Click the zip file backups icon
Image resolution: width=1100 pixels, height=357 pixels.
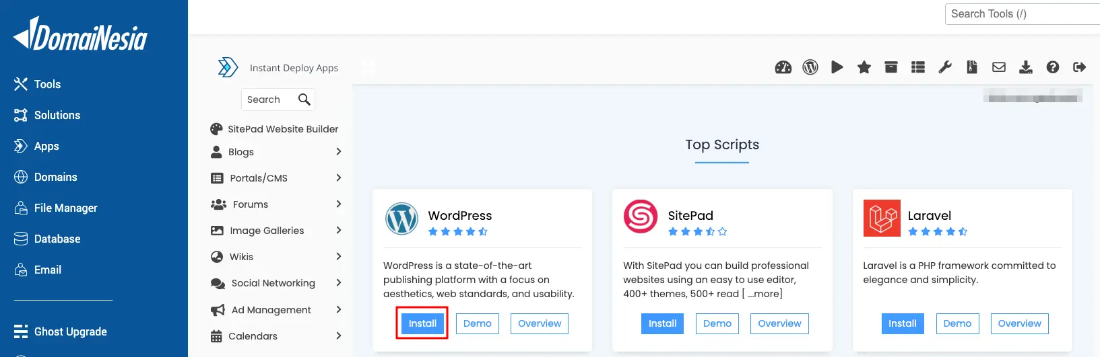pos(972,67)
